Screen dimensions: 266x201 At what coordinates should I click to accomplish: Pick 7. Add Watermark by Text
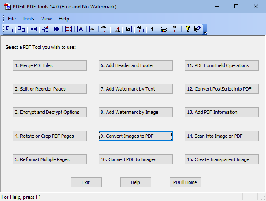click(x=136, y=89)
